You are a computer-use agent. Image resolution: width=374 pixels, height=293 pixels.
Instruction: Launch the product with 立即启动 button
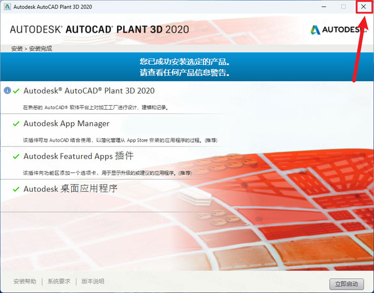click(x=347, y=284)
